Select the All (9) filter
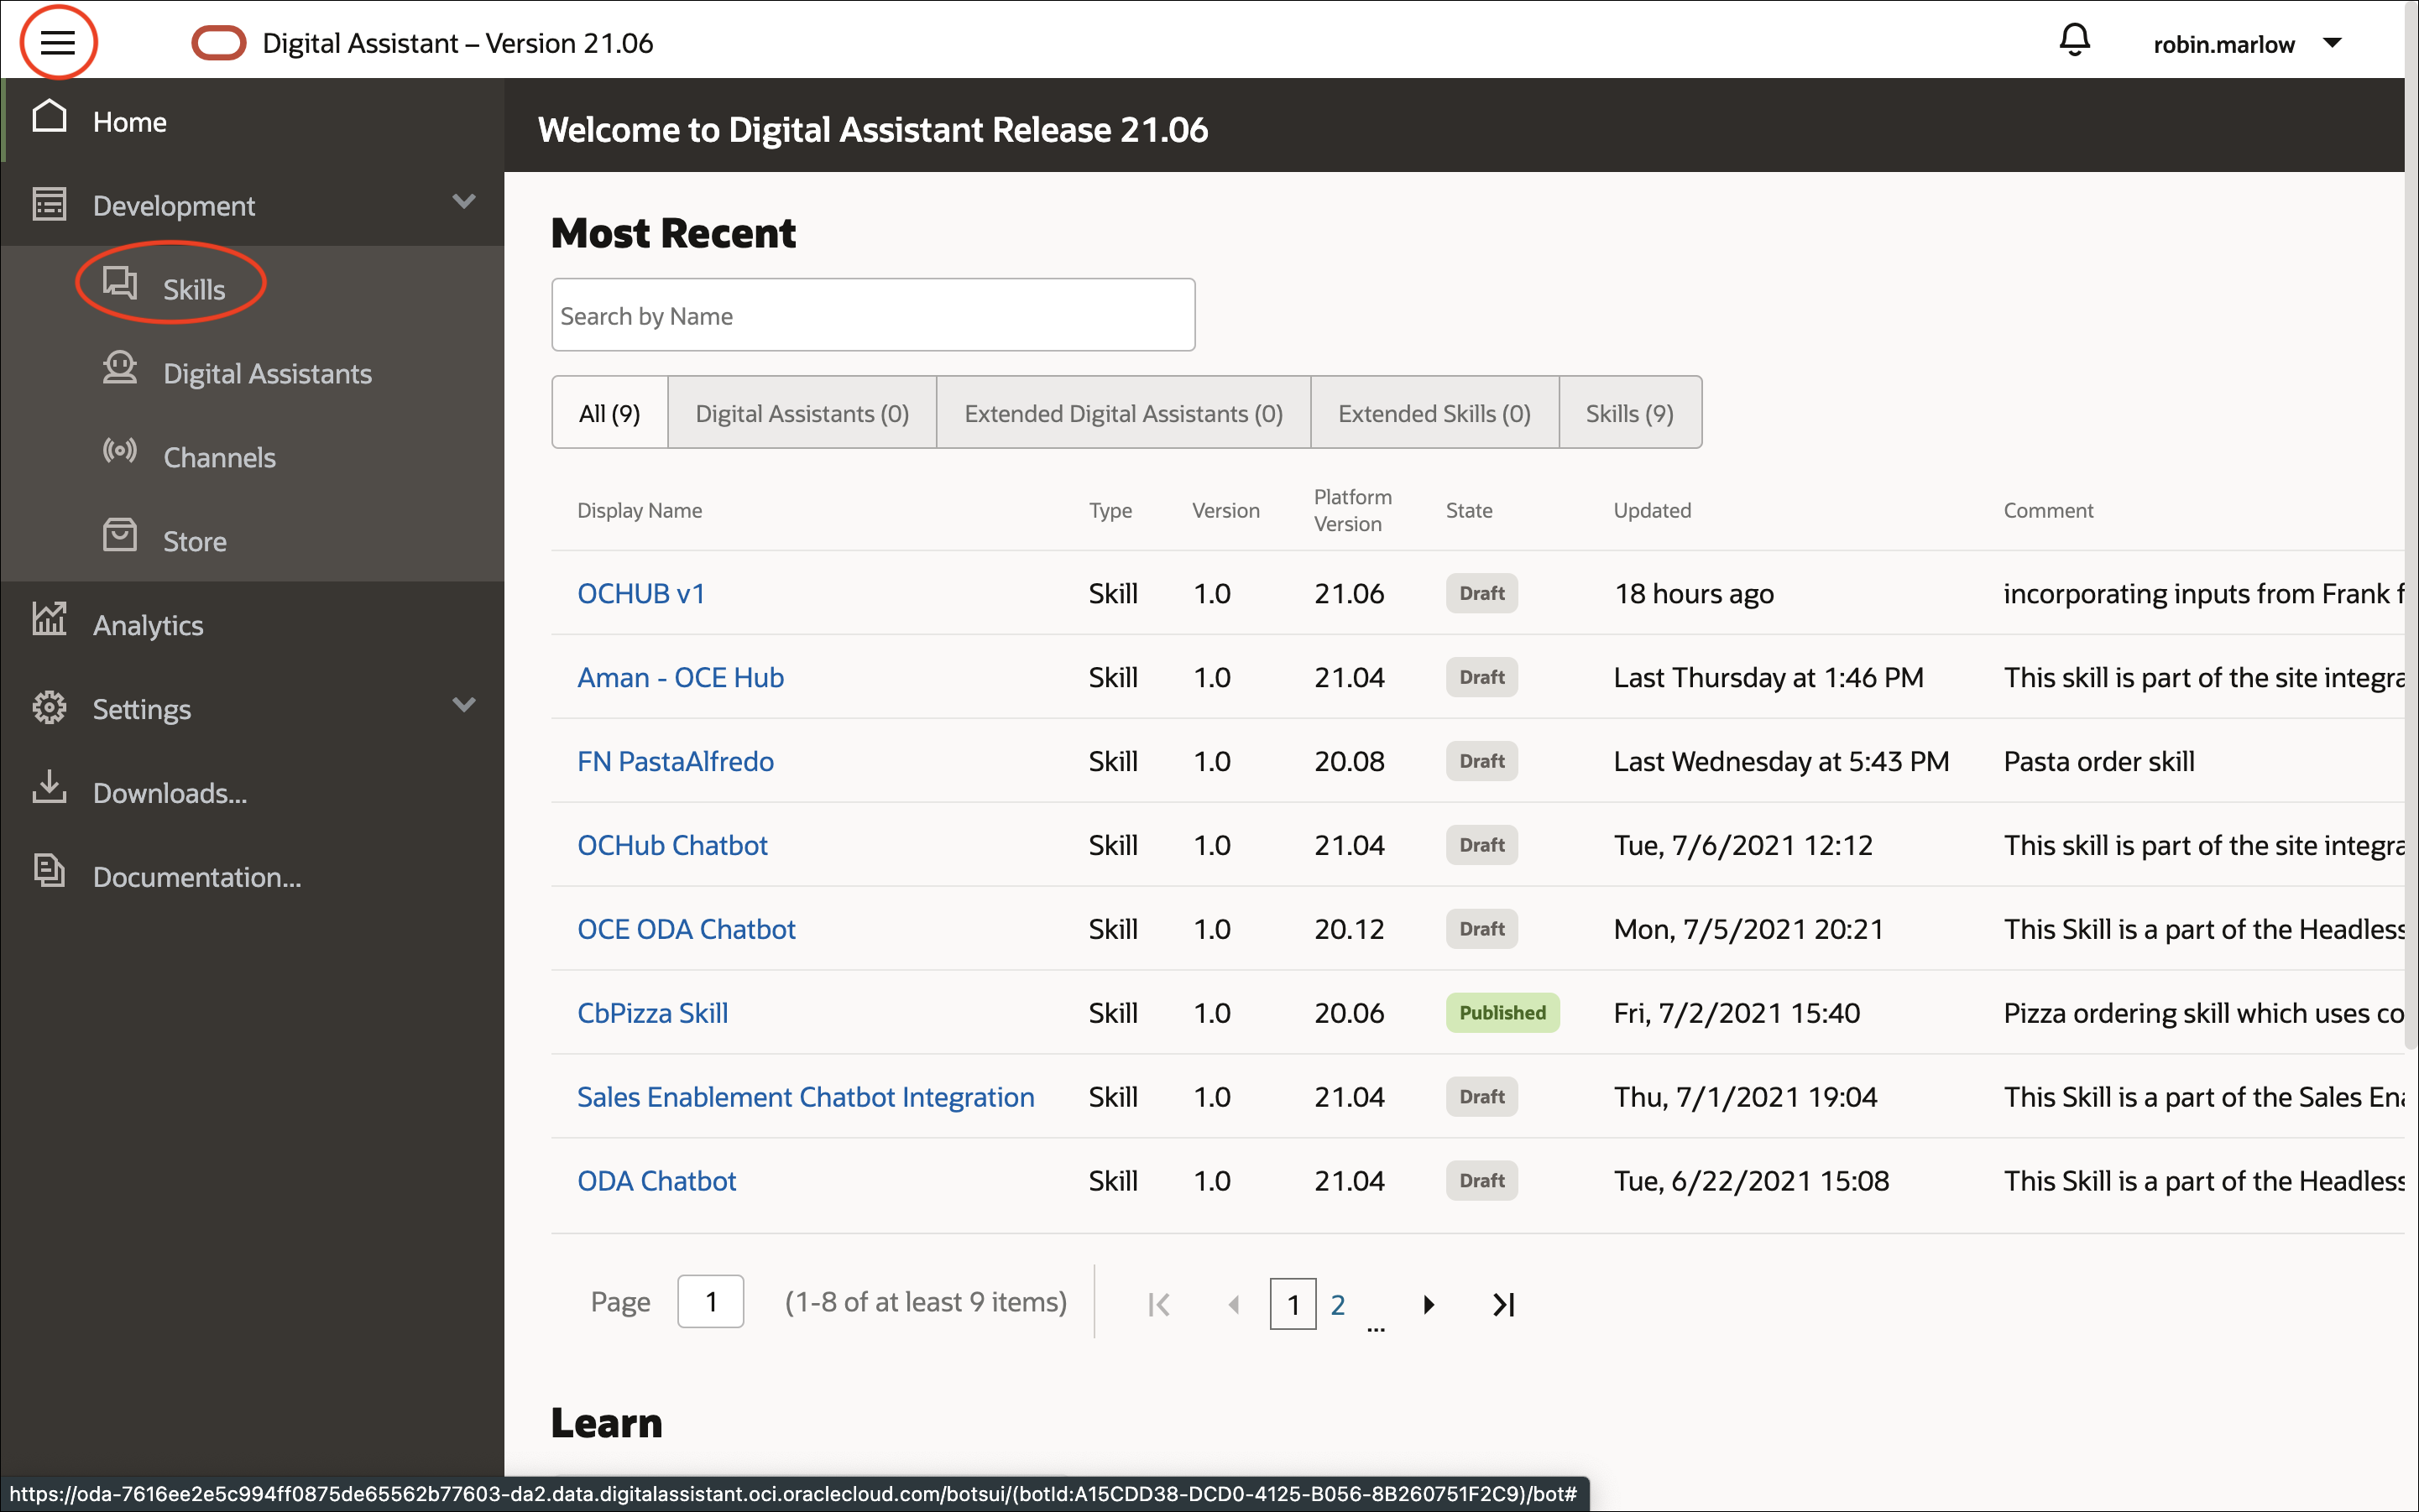Viewport: 2419px width, 1512px height. pyautogui.click(x=609, y=412)
